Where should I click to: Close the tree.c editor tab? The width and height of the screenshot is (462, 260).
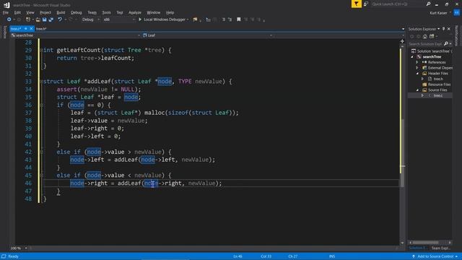31,29
